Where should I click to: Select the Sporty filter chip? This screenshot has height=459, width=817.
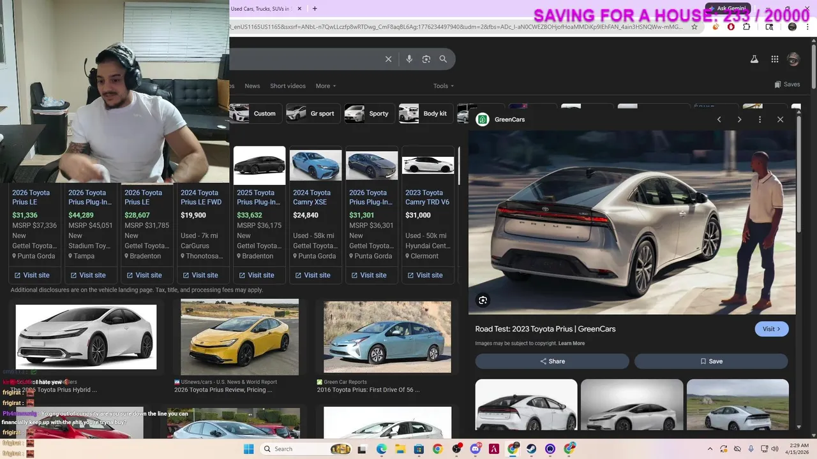point(369,113)
